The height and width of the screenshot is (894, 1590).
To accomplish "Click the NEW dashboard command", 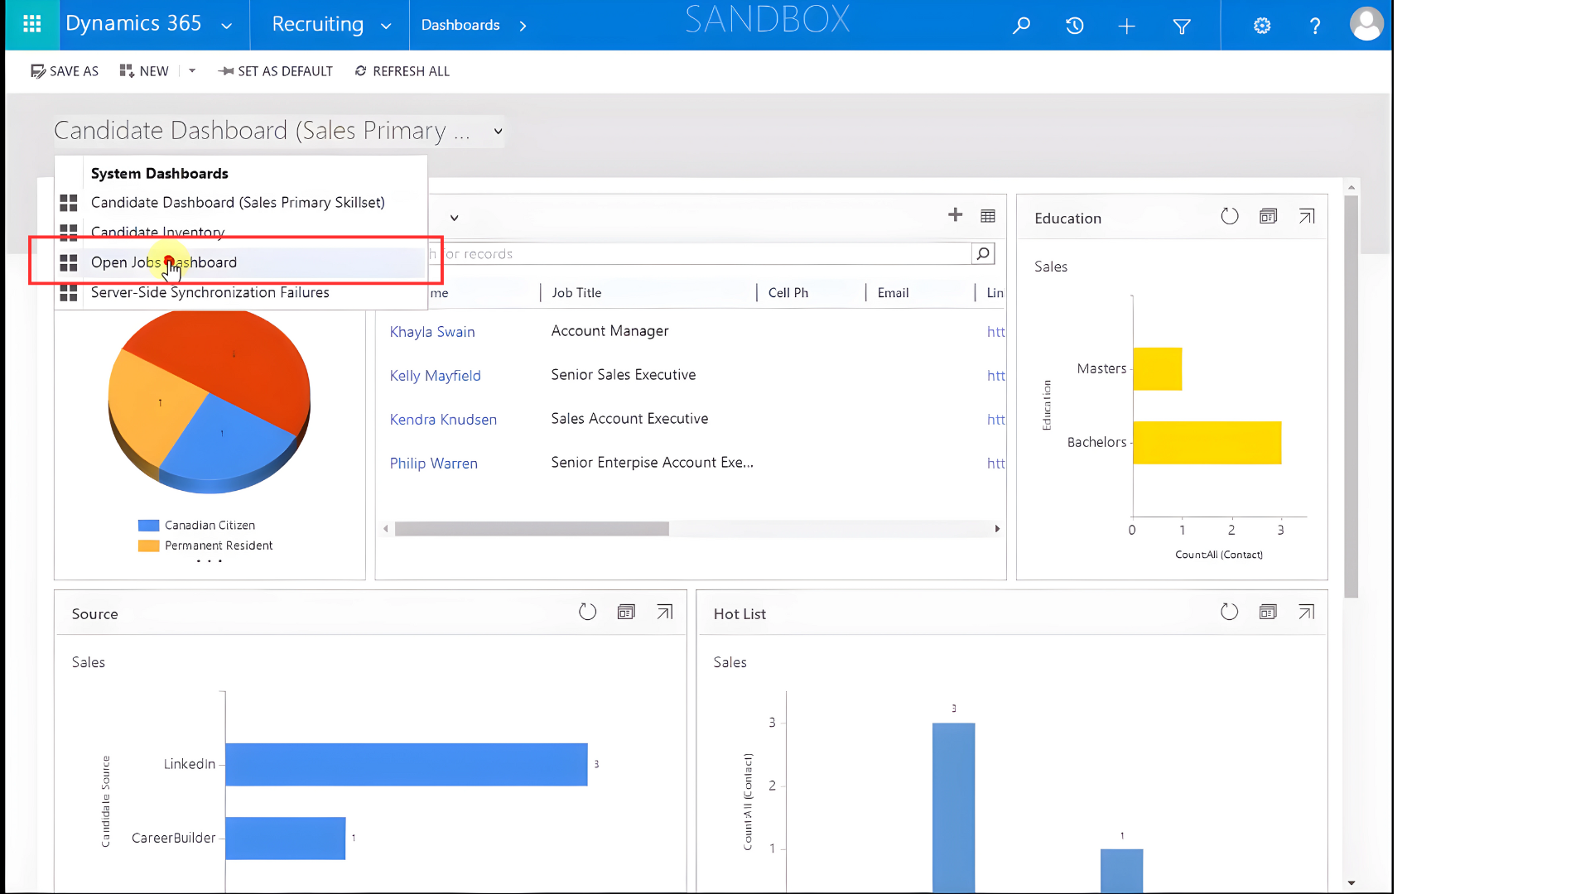I will point(144,71).
